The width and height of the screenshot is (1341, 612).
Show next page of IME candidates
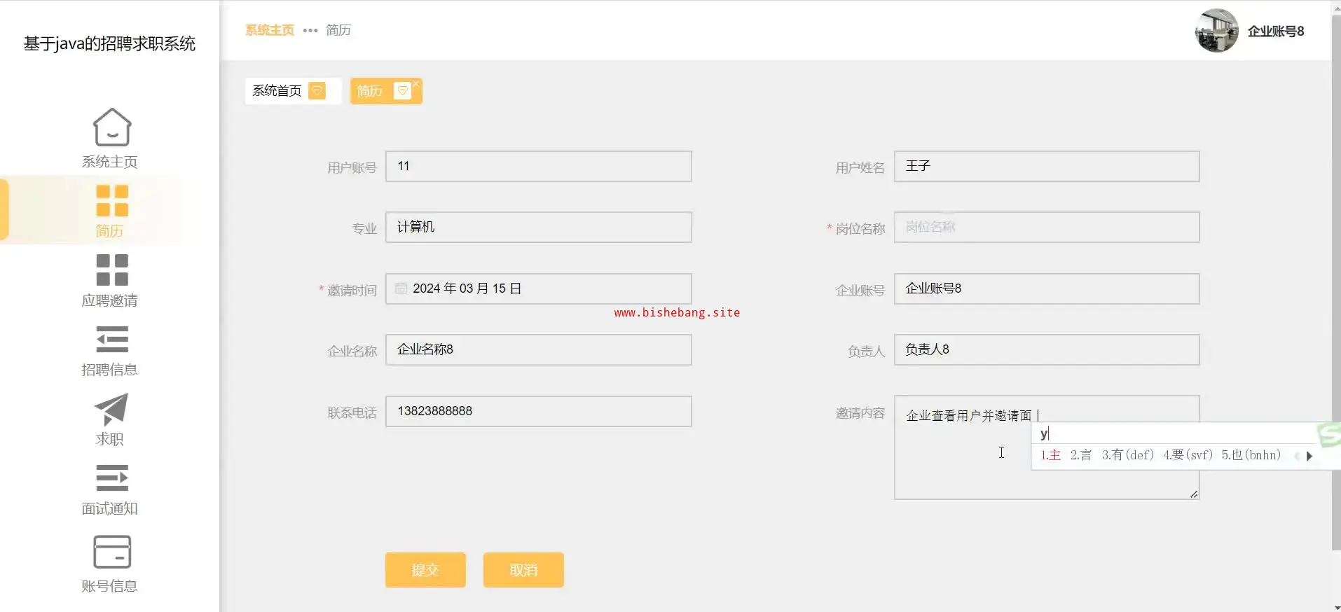[x=1309, y=456]
